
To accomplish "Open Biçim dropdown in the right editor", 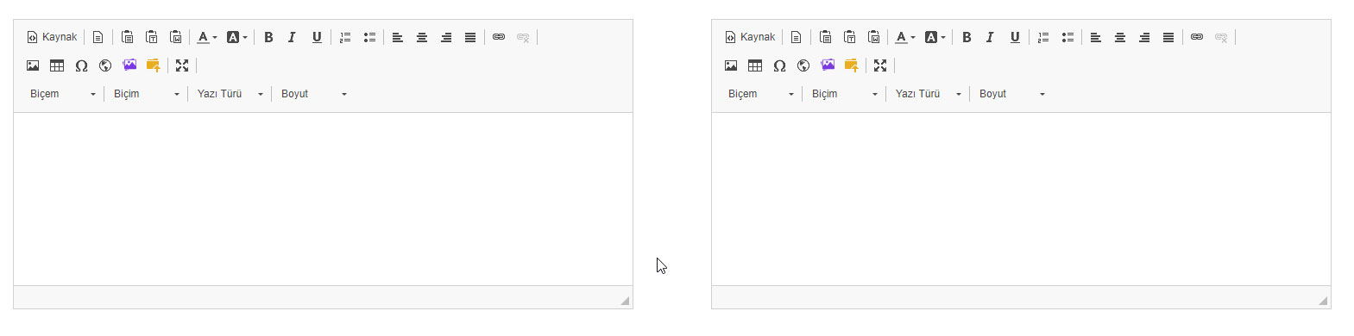I will click(x=844, y=94).
